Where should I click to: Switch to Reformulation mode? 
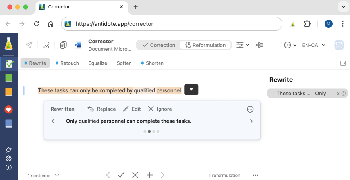pos(205,45)
